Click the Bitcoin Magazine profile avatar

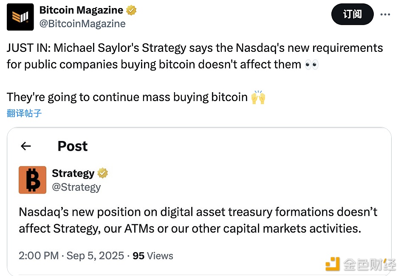tap(20, 17)
